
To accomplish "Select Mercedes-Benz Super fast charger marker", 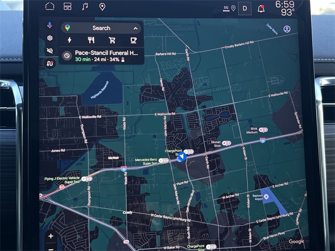I will pos(163,161).
